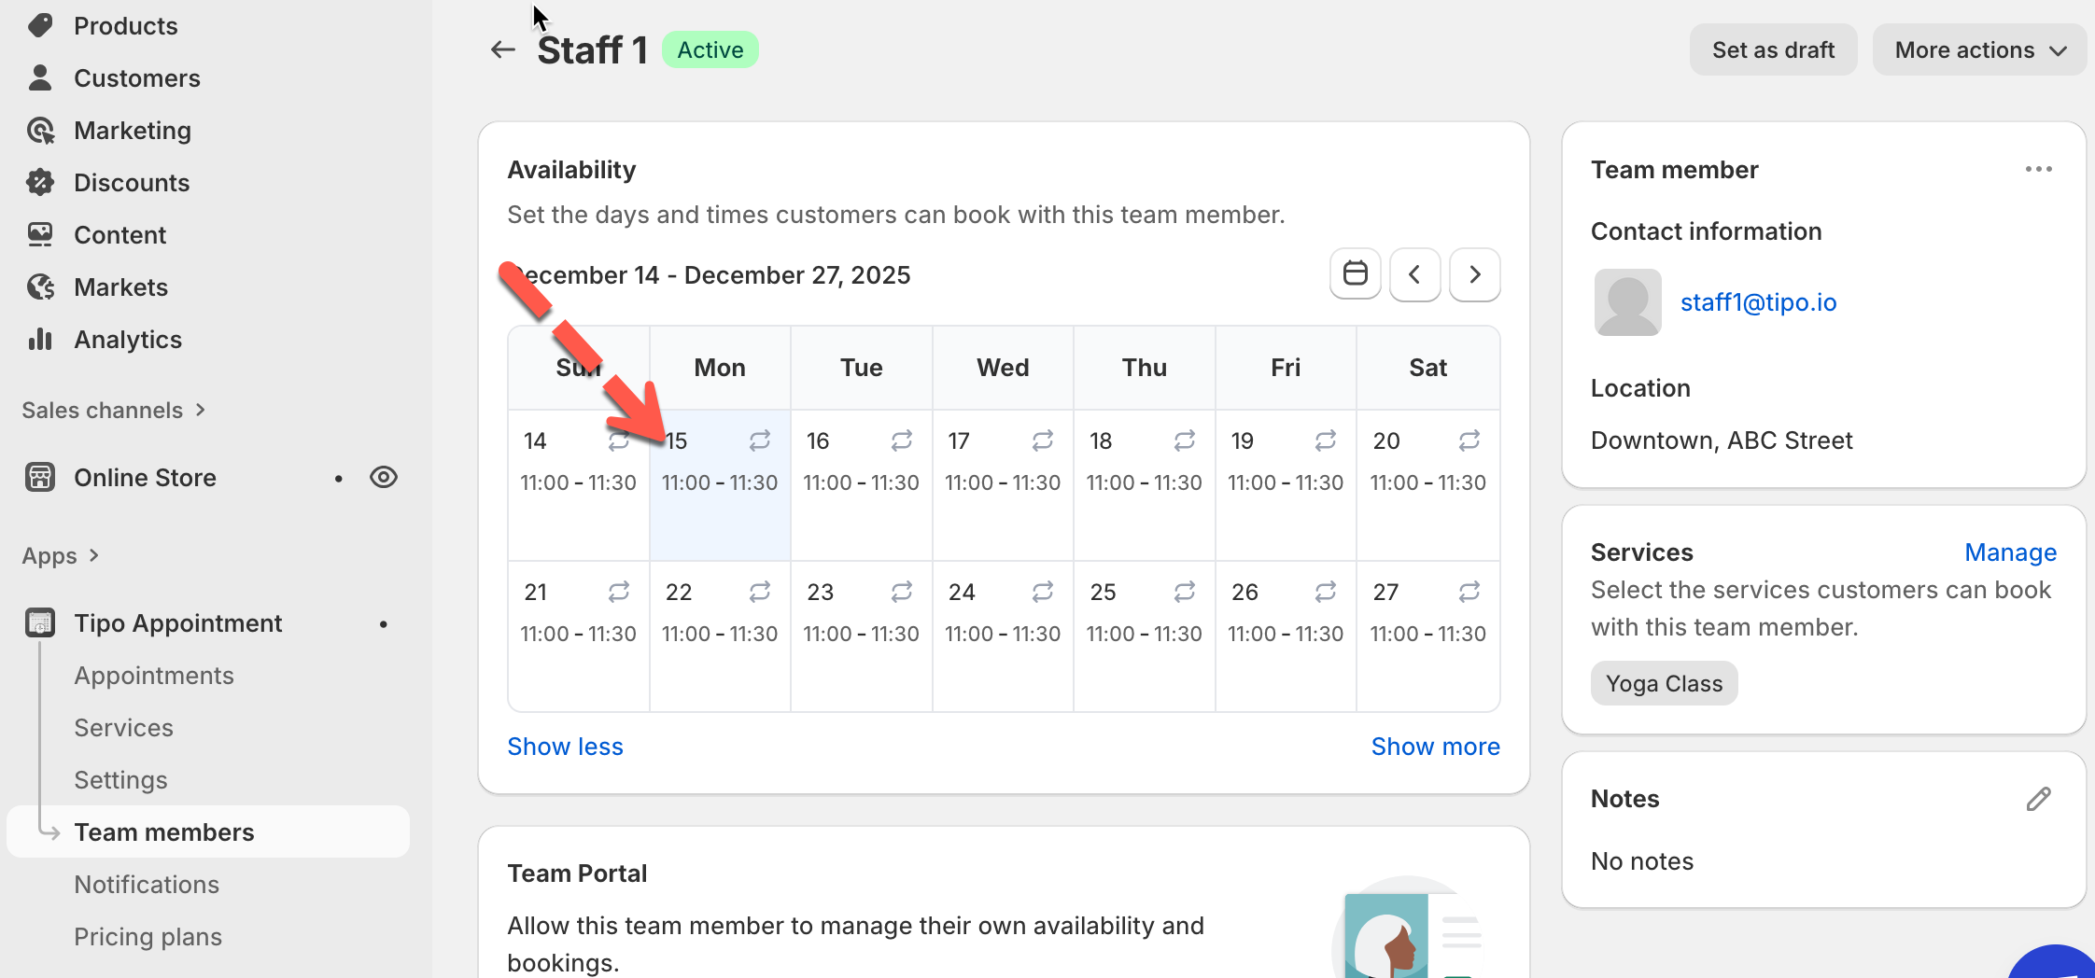
Task: Advance to next availability date range
Action: [x=1474, y=274]
